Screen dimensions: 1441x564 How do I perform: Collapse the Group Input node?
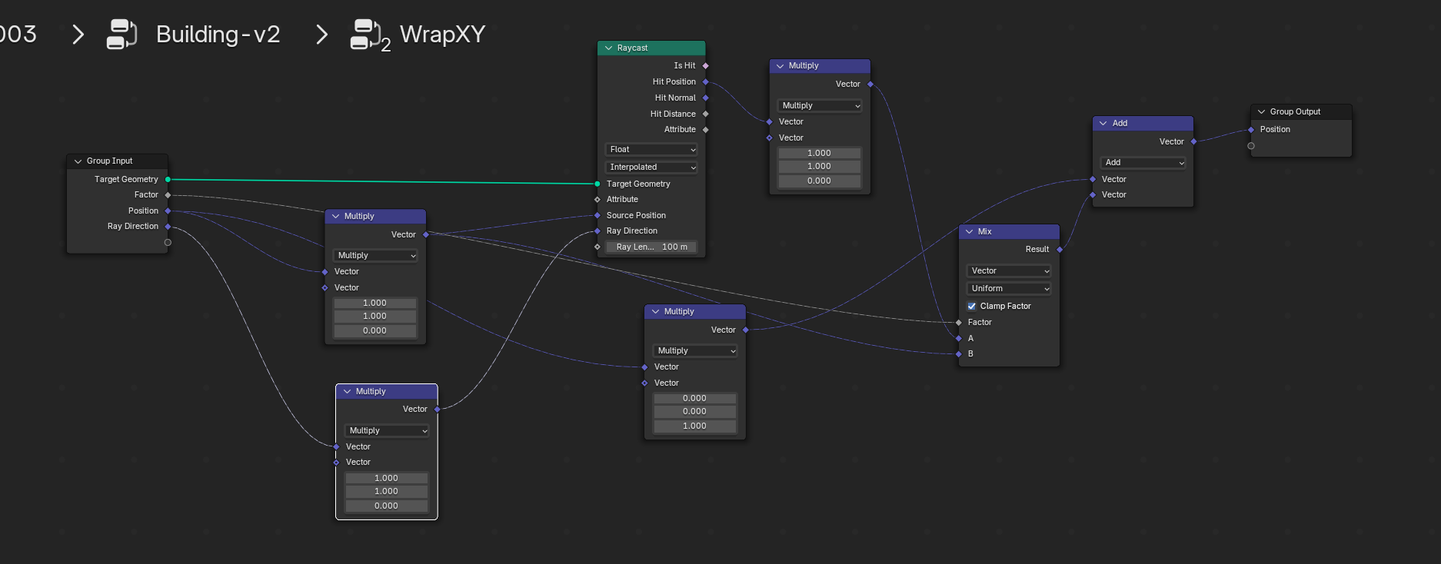(78, 161)
